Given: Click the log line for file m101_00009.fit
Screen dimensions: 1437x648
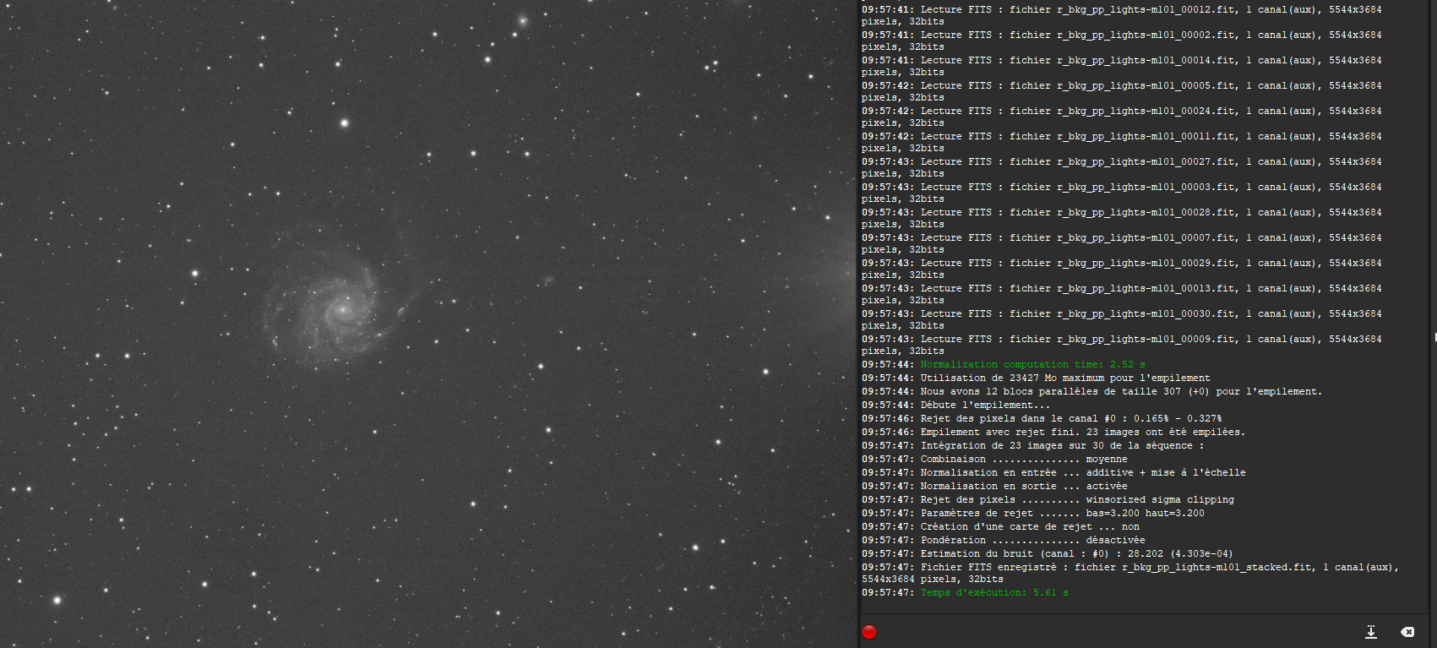Looking at the screenshot, I should coord(1122,346).
